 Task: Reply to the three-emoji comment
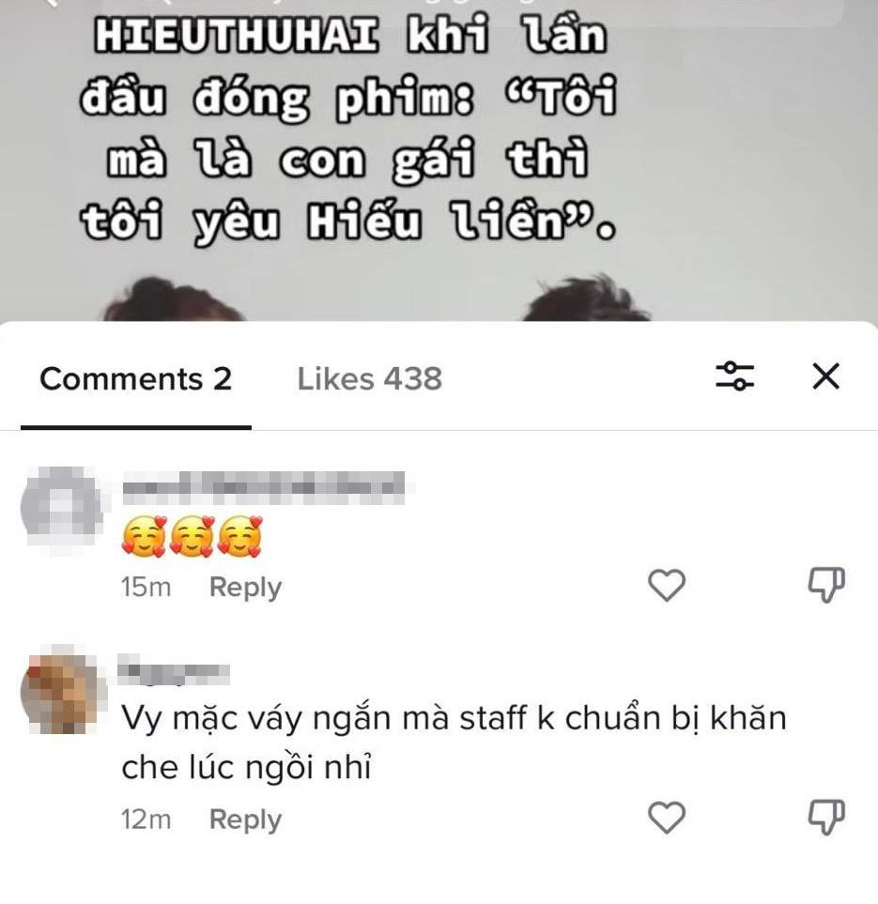[245, 588]
